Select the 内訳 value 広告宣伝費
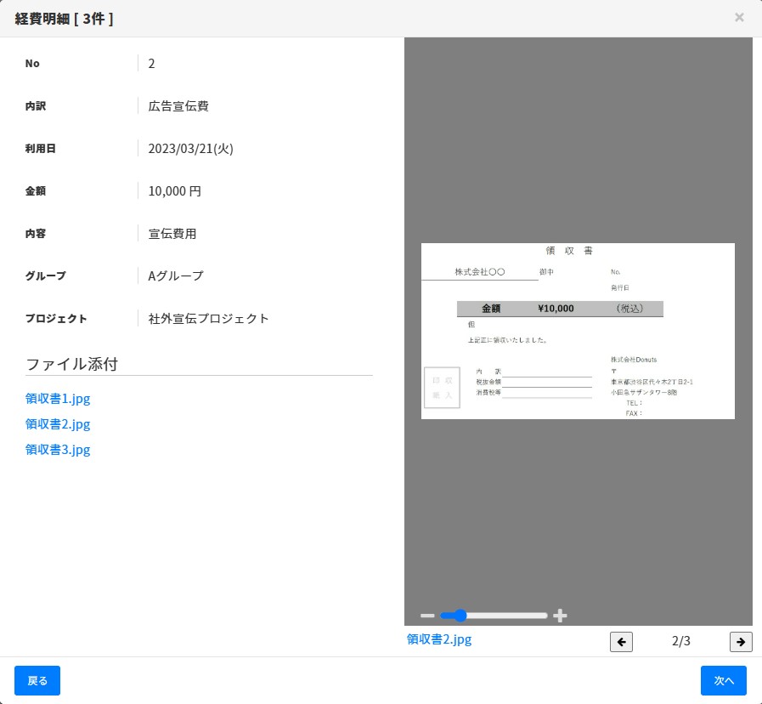Viewport: 762px width, 704px height. 178,105
